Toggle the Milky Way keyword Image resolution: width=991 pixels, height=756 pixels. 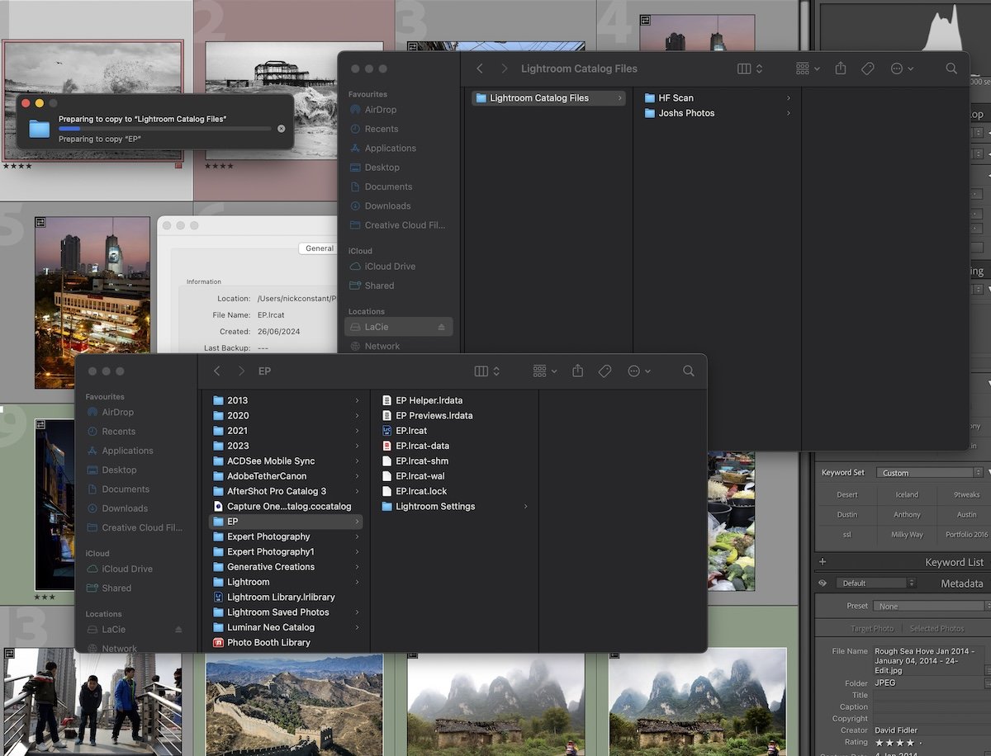pyautogui.click(x=906, y=535)
